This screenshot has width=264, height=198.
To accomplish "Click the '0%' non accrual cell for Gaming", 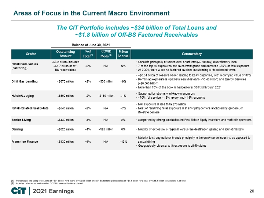I will click(x=123, y=129).
